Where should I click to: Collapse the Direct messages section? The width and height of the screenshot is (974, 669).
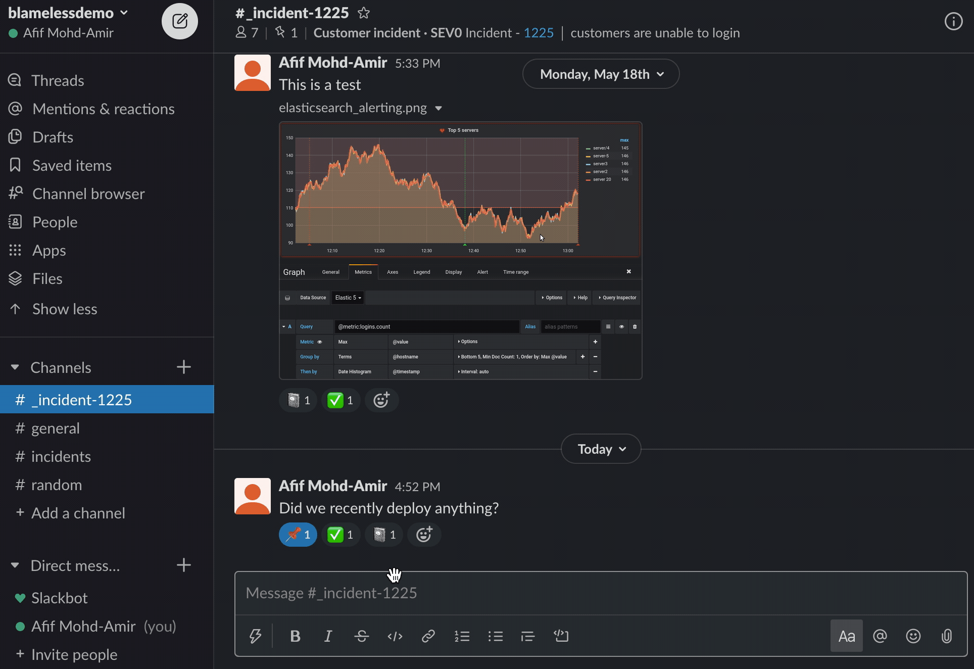[x=15, y=565]
